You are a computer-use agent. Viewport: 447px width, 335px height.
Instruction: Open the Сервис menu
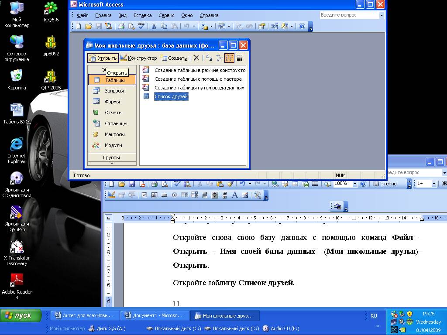click(x=166, y=15)
